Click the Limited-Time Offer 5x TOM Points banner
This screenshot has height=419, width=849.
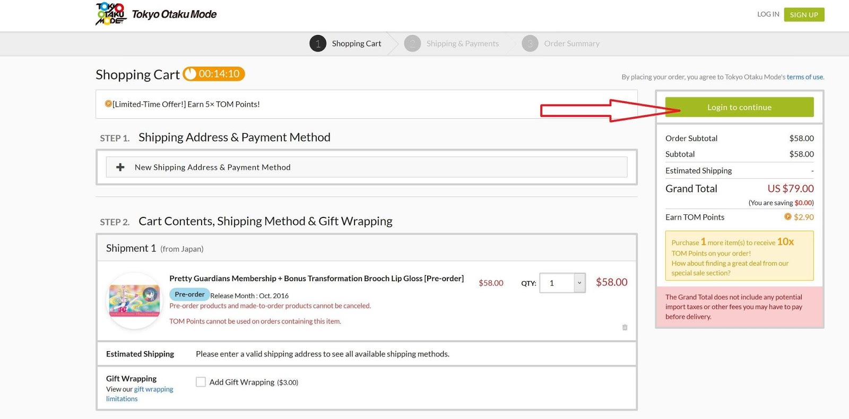point(367,104)
